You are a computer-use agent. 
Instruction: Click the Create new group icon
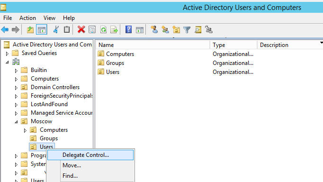(165, 30)
